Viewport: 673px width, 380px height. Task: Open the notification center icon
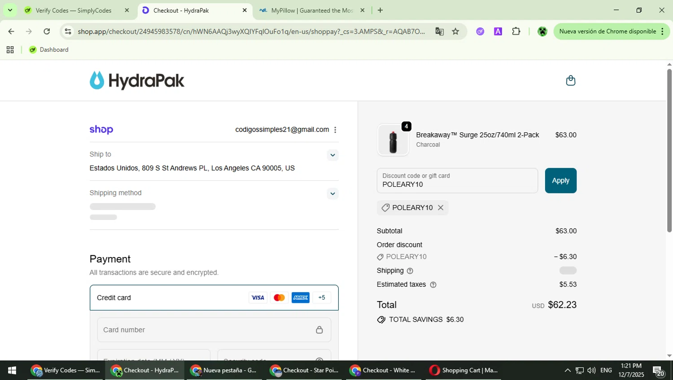coord(659,371)
